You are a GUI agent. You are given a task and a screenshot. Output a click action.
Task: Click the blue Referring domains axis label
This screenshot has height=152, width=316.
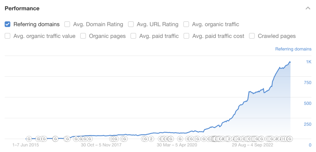click(x=293, y=49)
